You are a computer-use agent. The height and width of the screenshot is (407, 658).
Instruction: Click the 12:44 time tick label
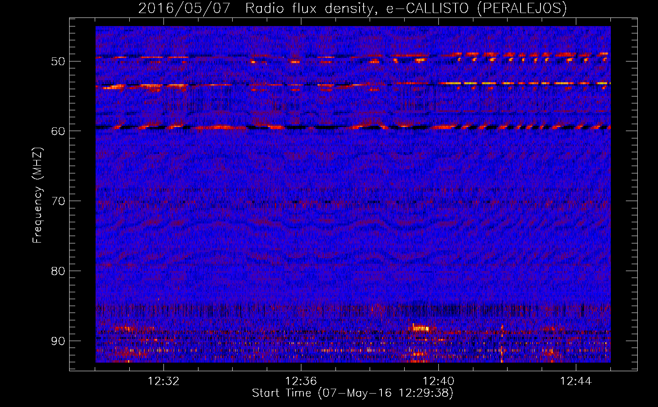pos(576,381)
